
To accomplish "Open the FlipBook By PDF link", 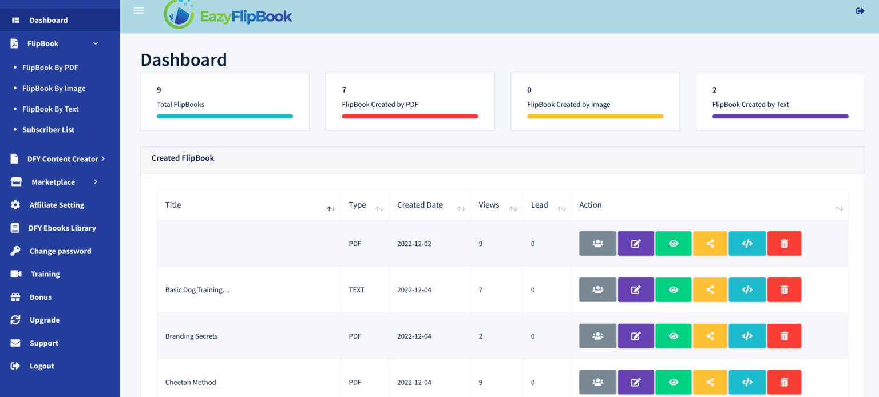I will tap(50, 68).
